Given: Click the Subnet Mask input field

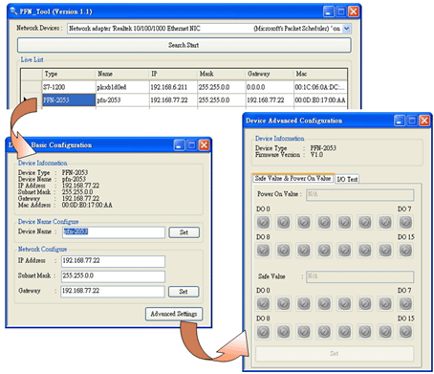Looking at the screenshot, I should (113, 276).
